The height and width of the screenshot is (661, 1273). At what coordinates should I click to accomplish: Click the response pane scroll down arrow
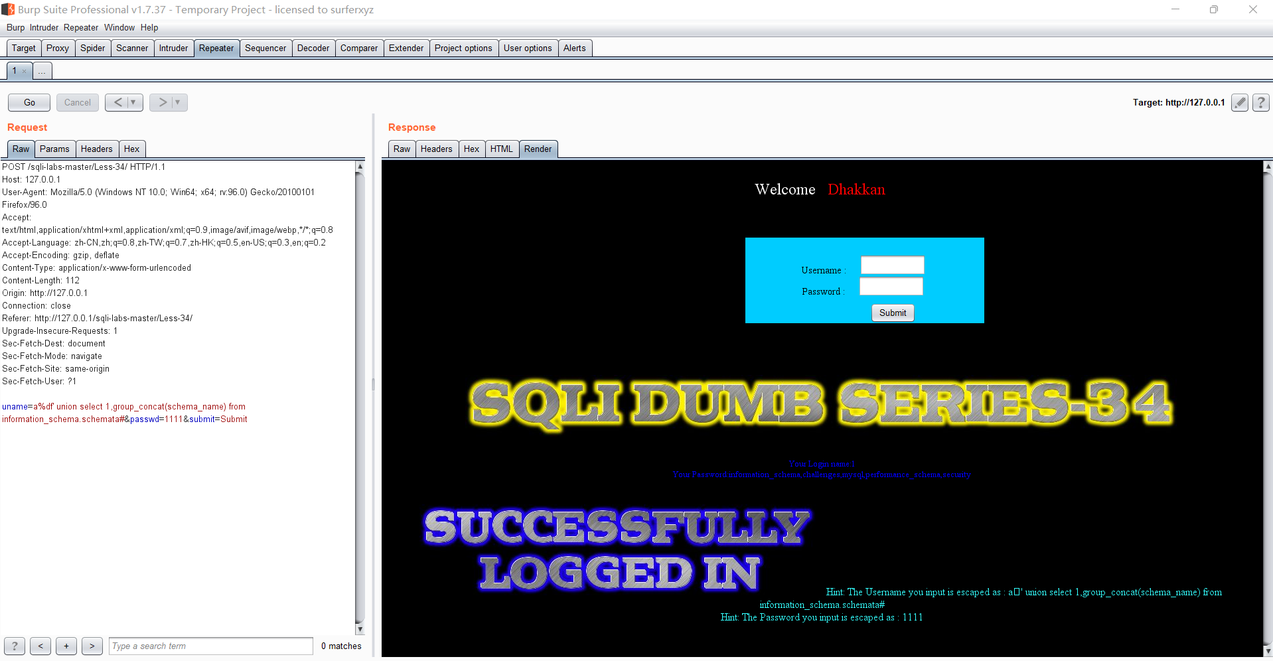tap(1268, 650)
